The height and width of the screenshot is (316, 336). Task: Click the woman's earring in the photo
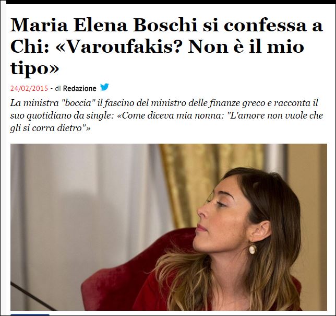[x=253, y=249]
